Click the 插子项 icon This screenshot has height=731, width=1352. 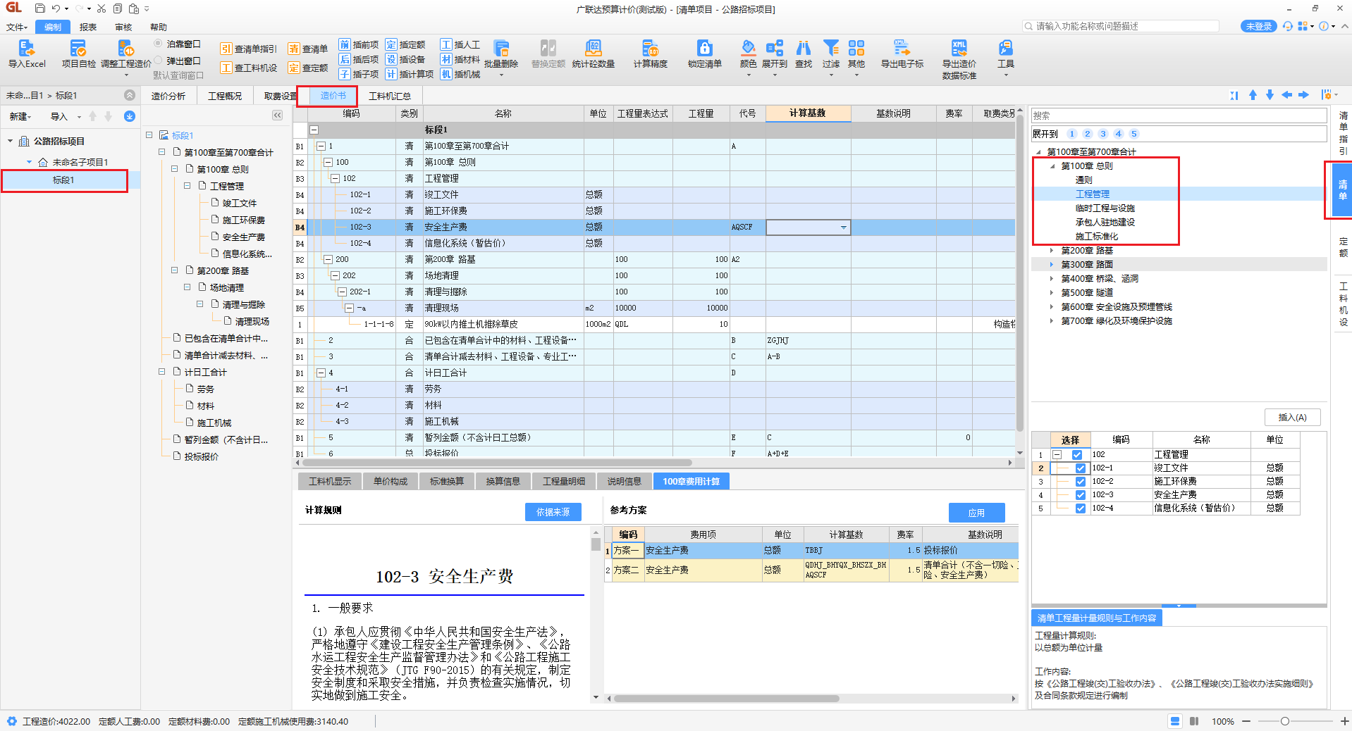click(345, 74)
